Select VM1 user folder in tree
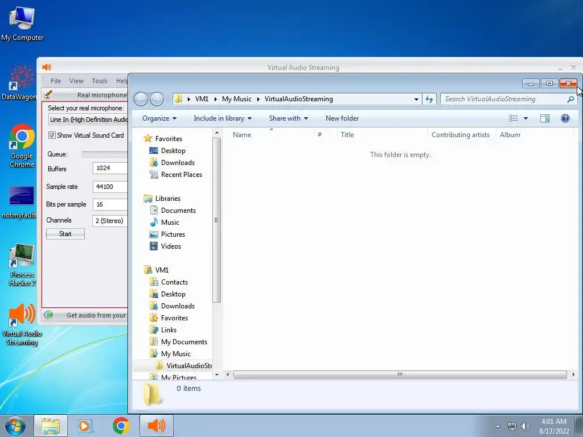The image size is (583, 437). [157, 270]
